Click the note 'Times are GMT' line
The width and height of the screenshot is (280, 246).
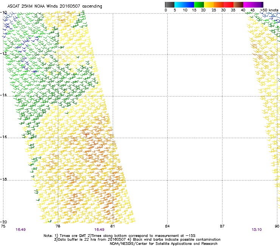pyautogui.click(x=120, y=236)
